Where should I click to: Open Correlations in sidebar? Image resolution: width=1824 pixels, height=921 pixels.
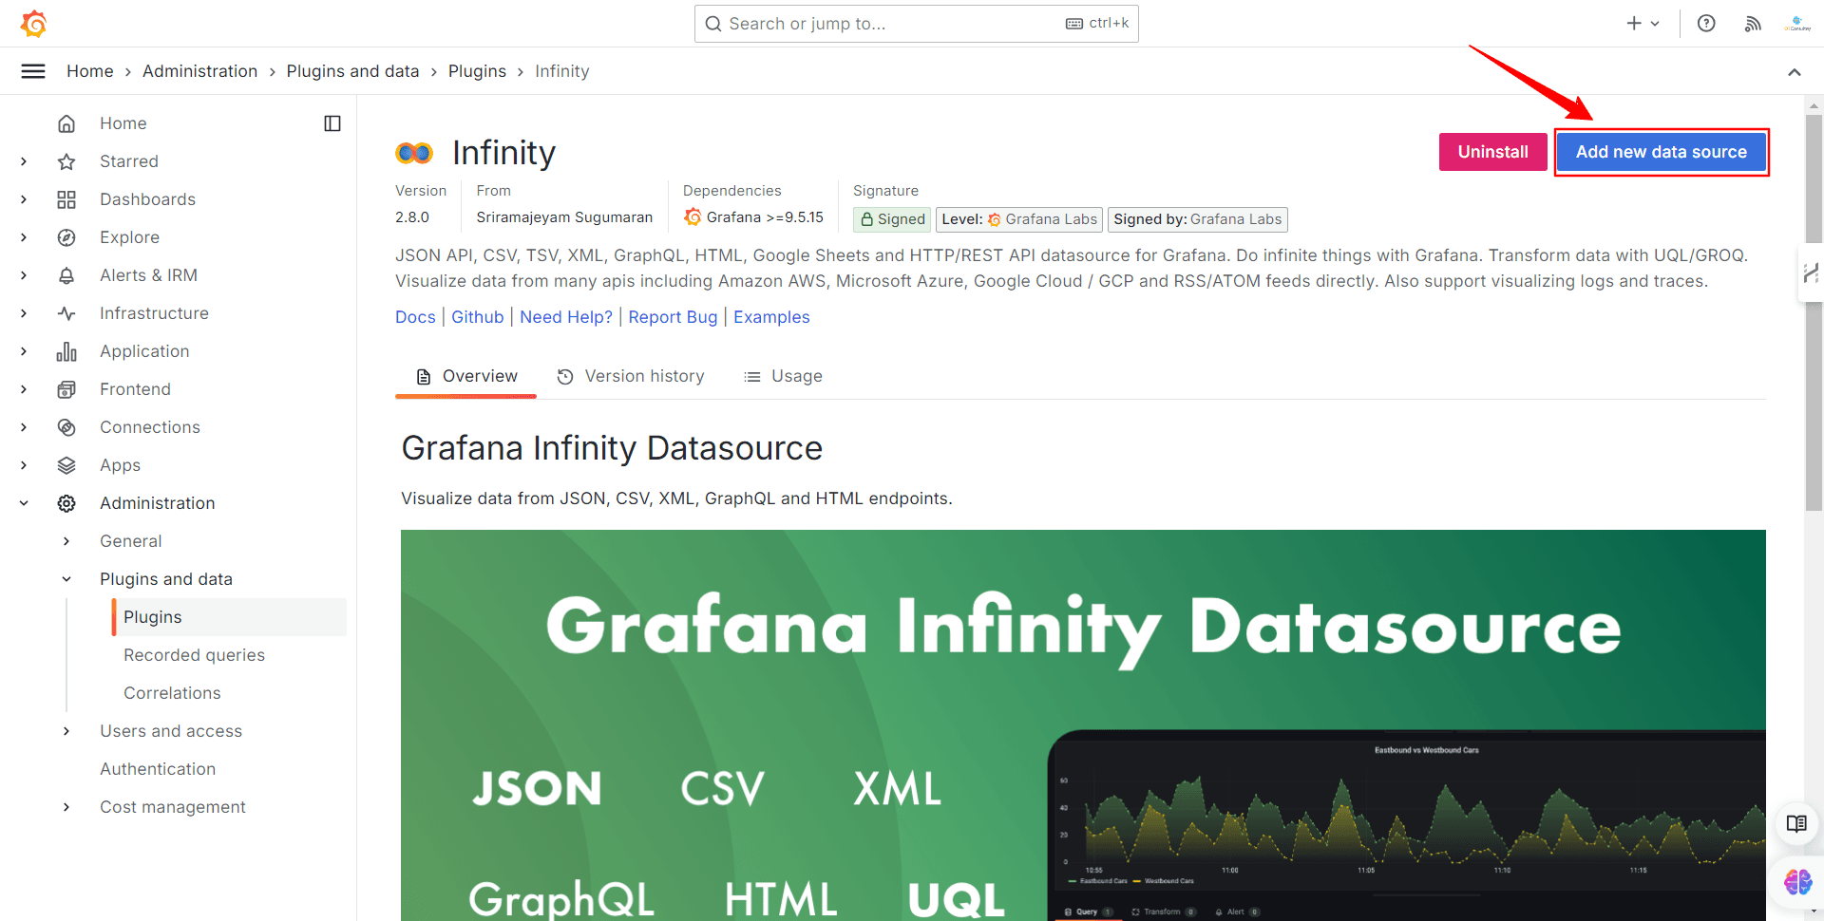coord(172,693)
